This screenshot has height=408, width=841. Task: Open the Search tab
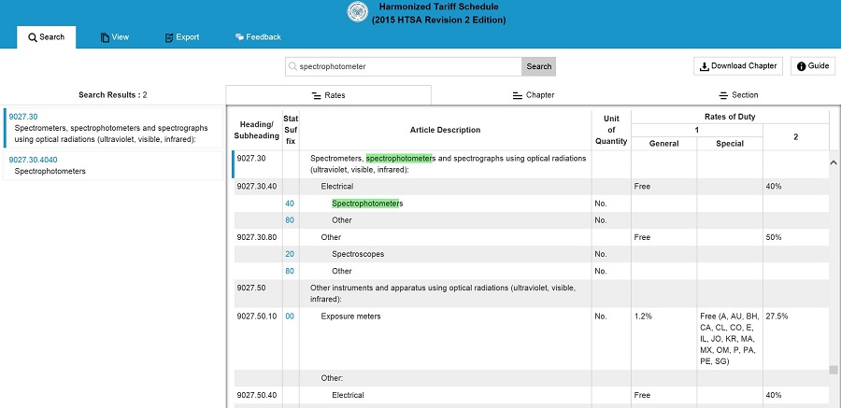46,37
